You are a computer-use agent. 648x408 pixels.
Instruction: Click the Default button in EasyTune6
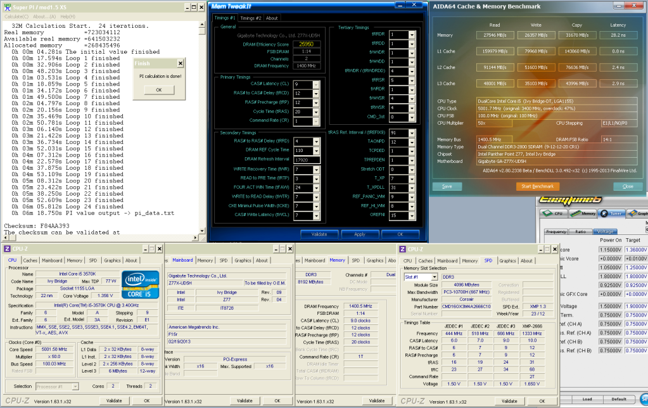[x=619, y=399]
